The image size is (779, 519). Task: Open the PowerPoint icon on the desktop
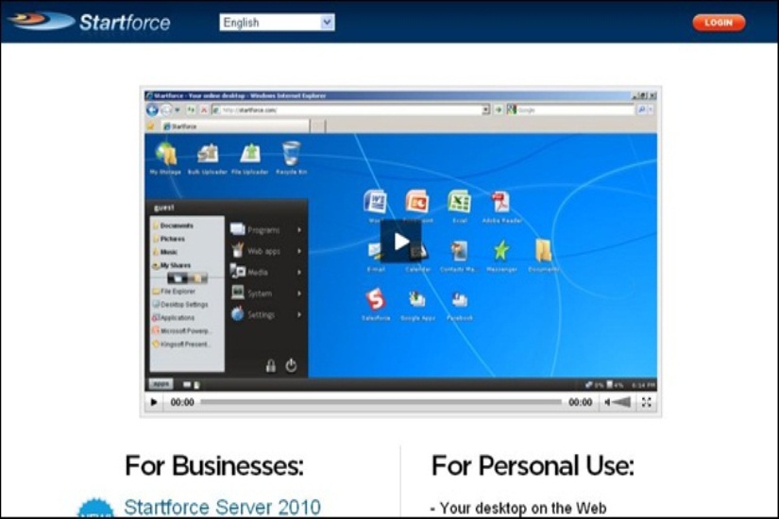[x=417, y=206]
